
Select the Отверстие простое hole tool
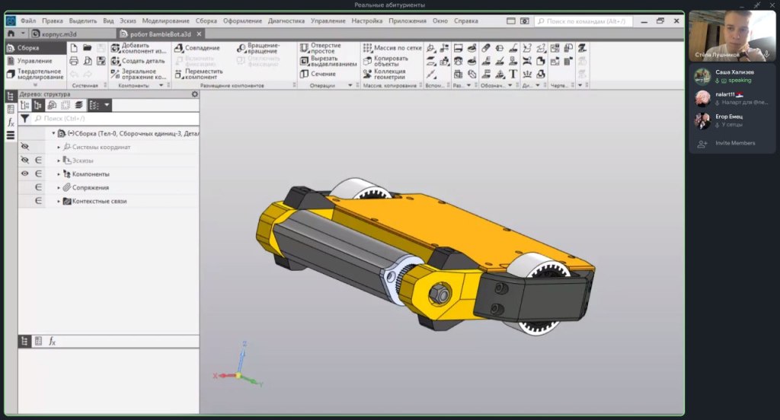pyautogui.click(x=304, y=48)
